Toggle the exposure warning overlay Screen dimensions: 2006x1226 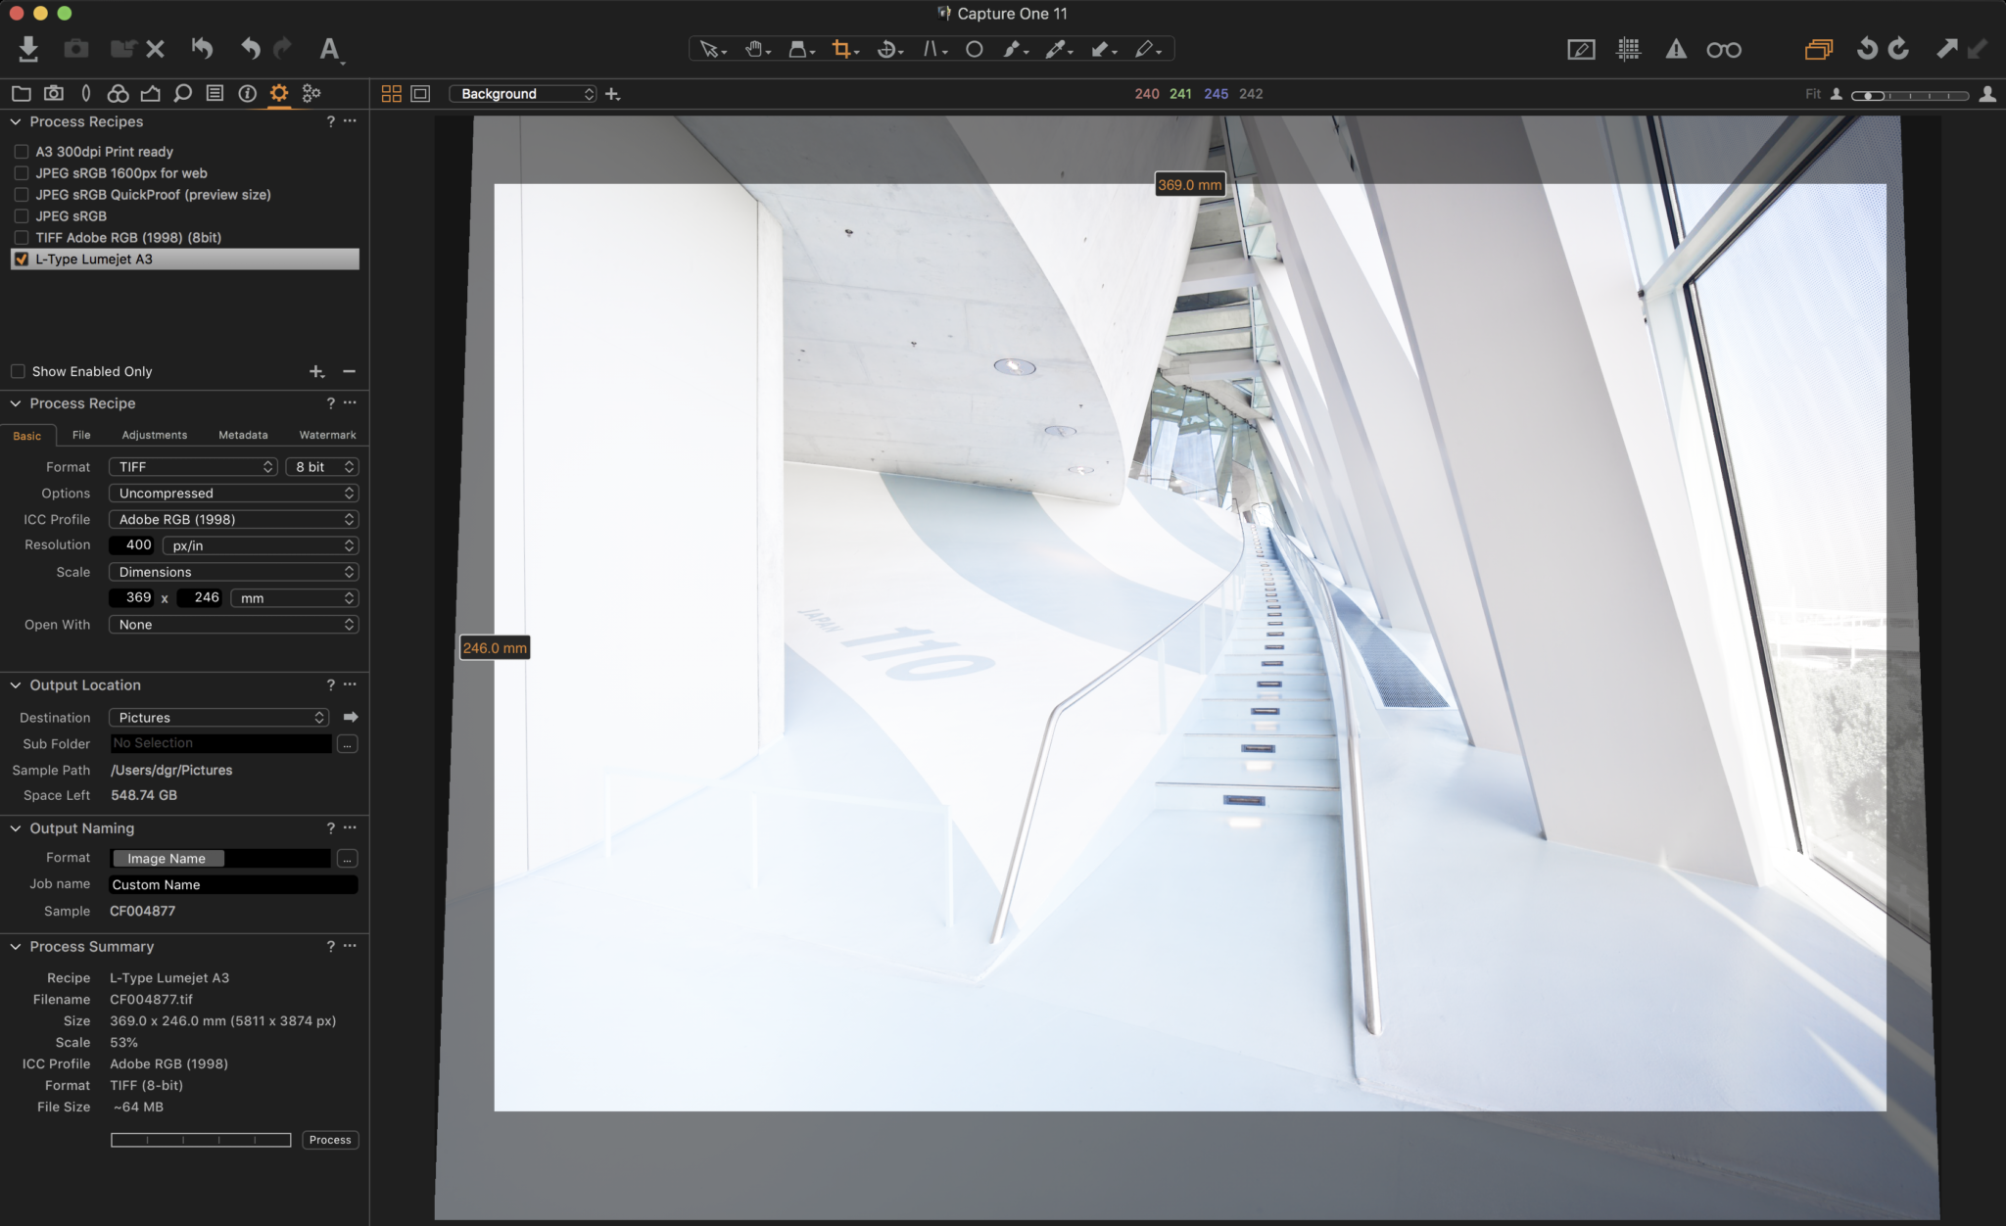[1676, 49]
